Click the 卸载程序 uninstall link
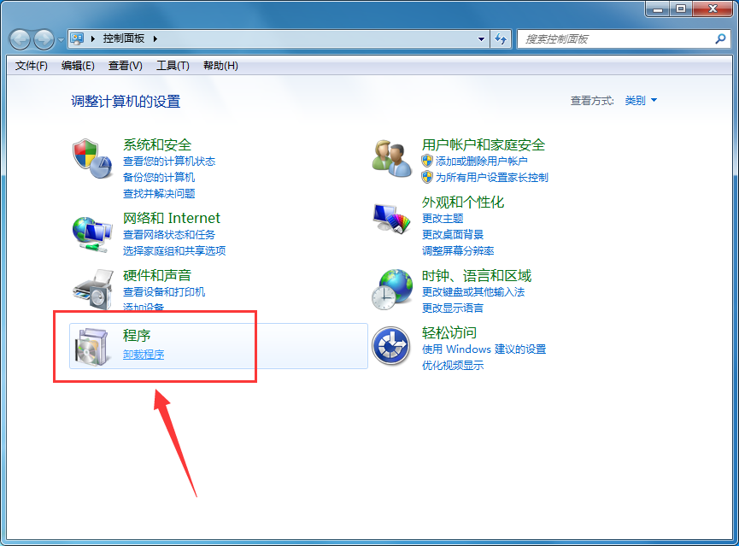Screen dimensions: 739x546 pos(144,355)
